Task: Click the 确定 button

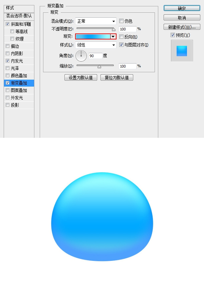Action: click(182, 8)
